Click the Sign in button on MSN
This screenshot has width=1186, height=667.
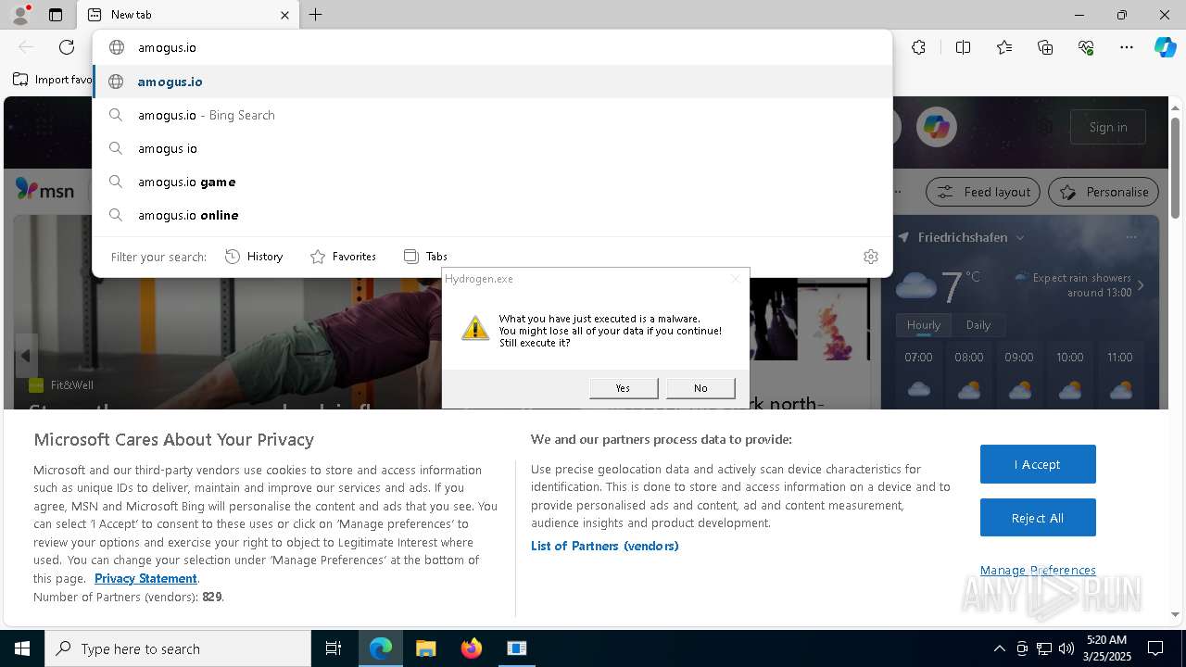[x=1108, y=127]
